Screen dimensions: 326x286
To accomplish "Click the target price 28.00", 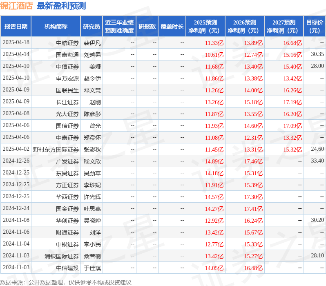I will (x=317, y=66).
